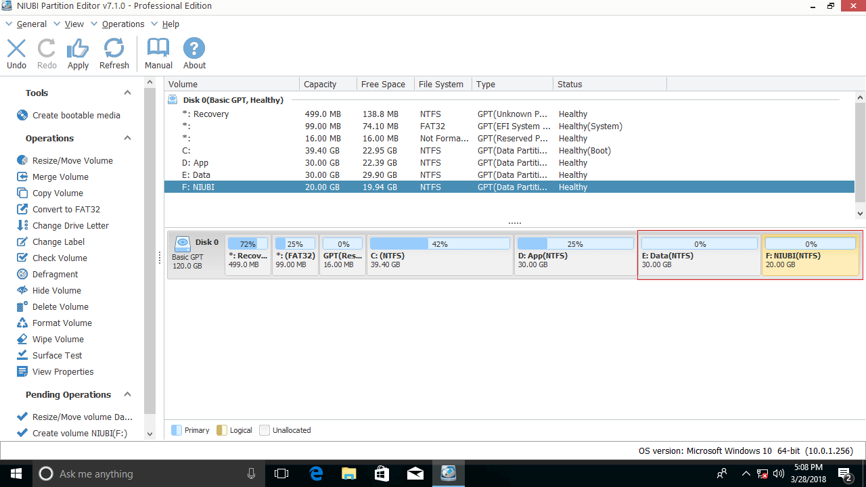
Task: Click the Undo toolbar icon
Action: click(16, 49)
